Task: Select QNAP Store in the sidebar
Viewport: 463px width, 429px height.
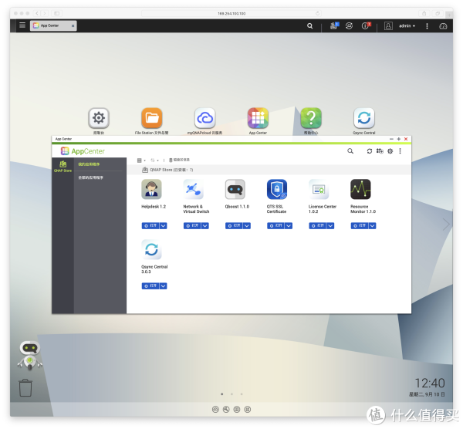Action: pyautogui.click(x=63, y=167)
